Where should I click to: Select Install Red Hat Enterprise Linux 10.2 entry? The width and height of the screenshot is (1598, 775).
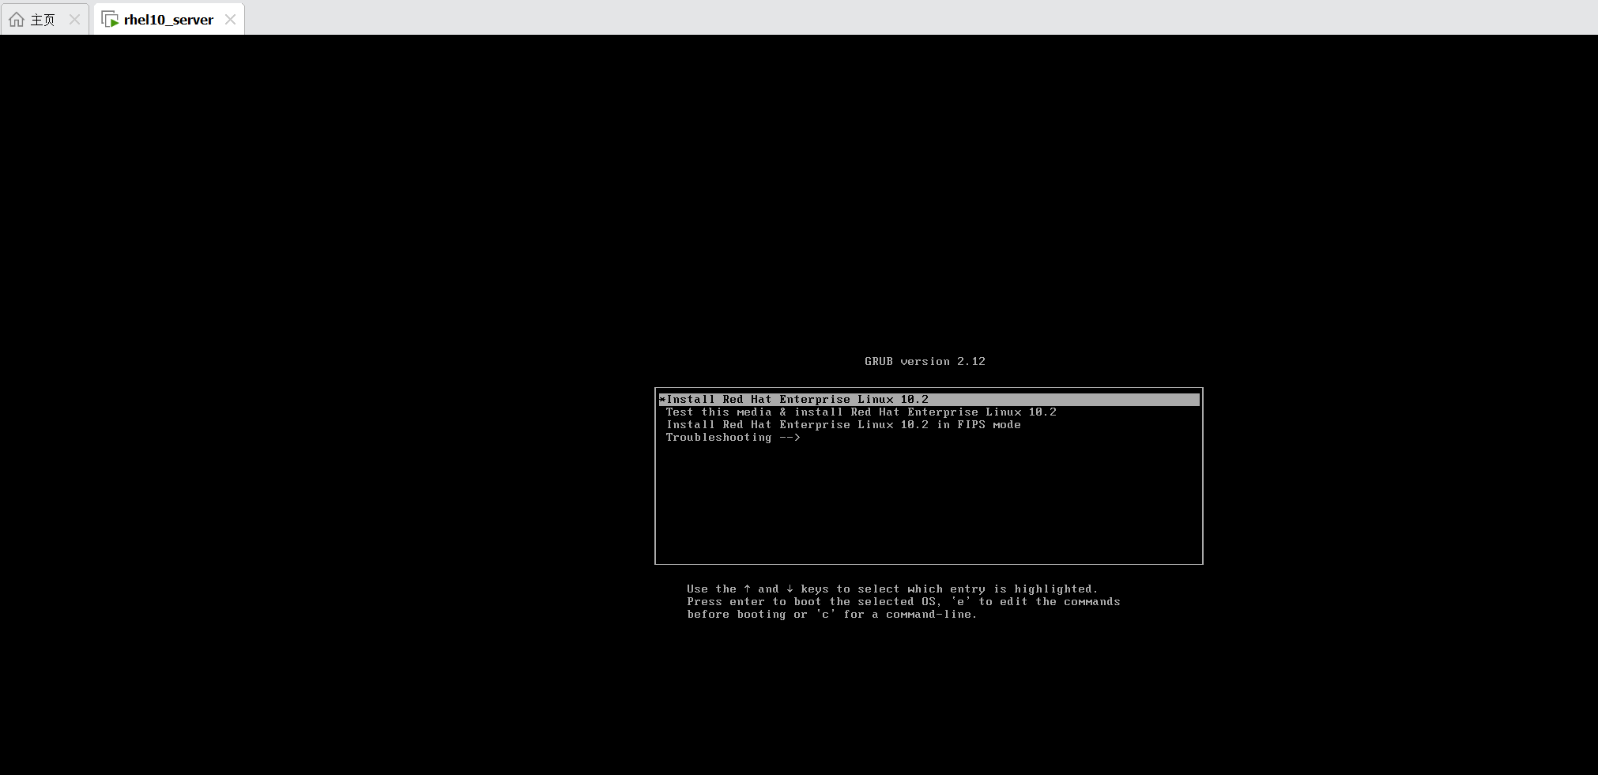coord(929,400)
